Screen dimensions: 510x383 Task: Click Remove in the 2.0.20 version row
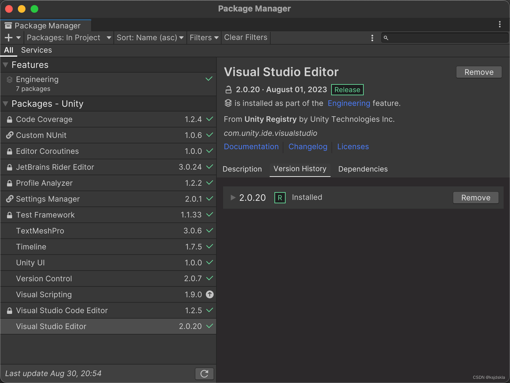[x=476, y=198]
